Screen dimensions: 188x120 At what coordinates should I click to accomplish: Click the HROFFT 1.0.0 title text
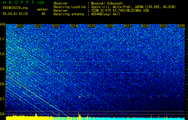[24, 2]
